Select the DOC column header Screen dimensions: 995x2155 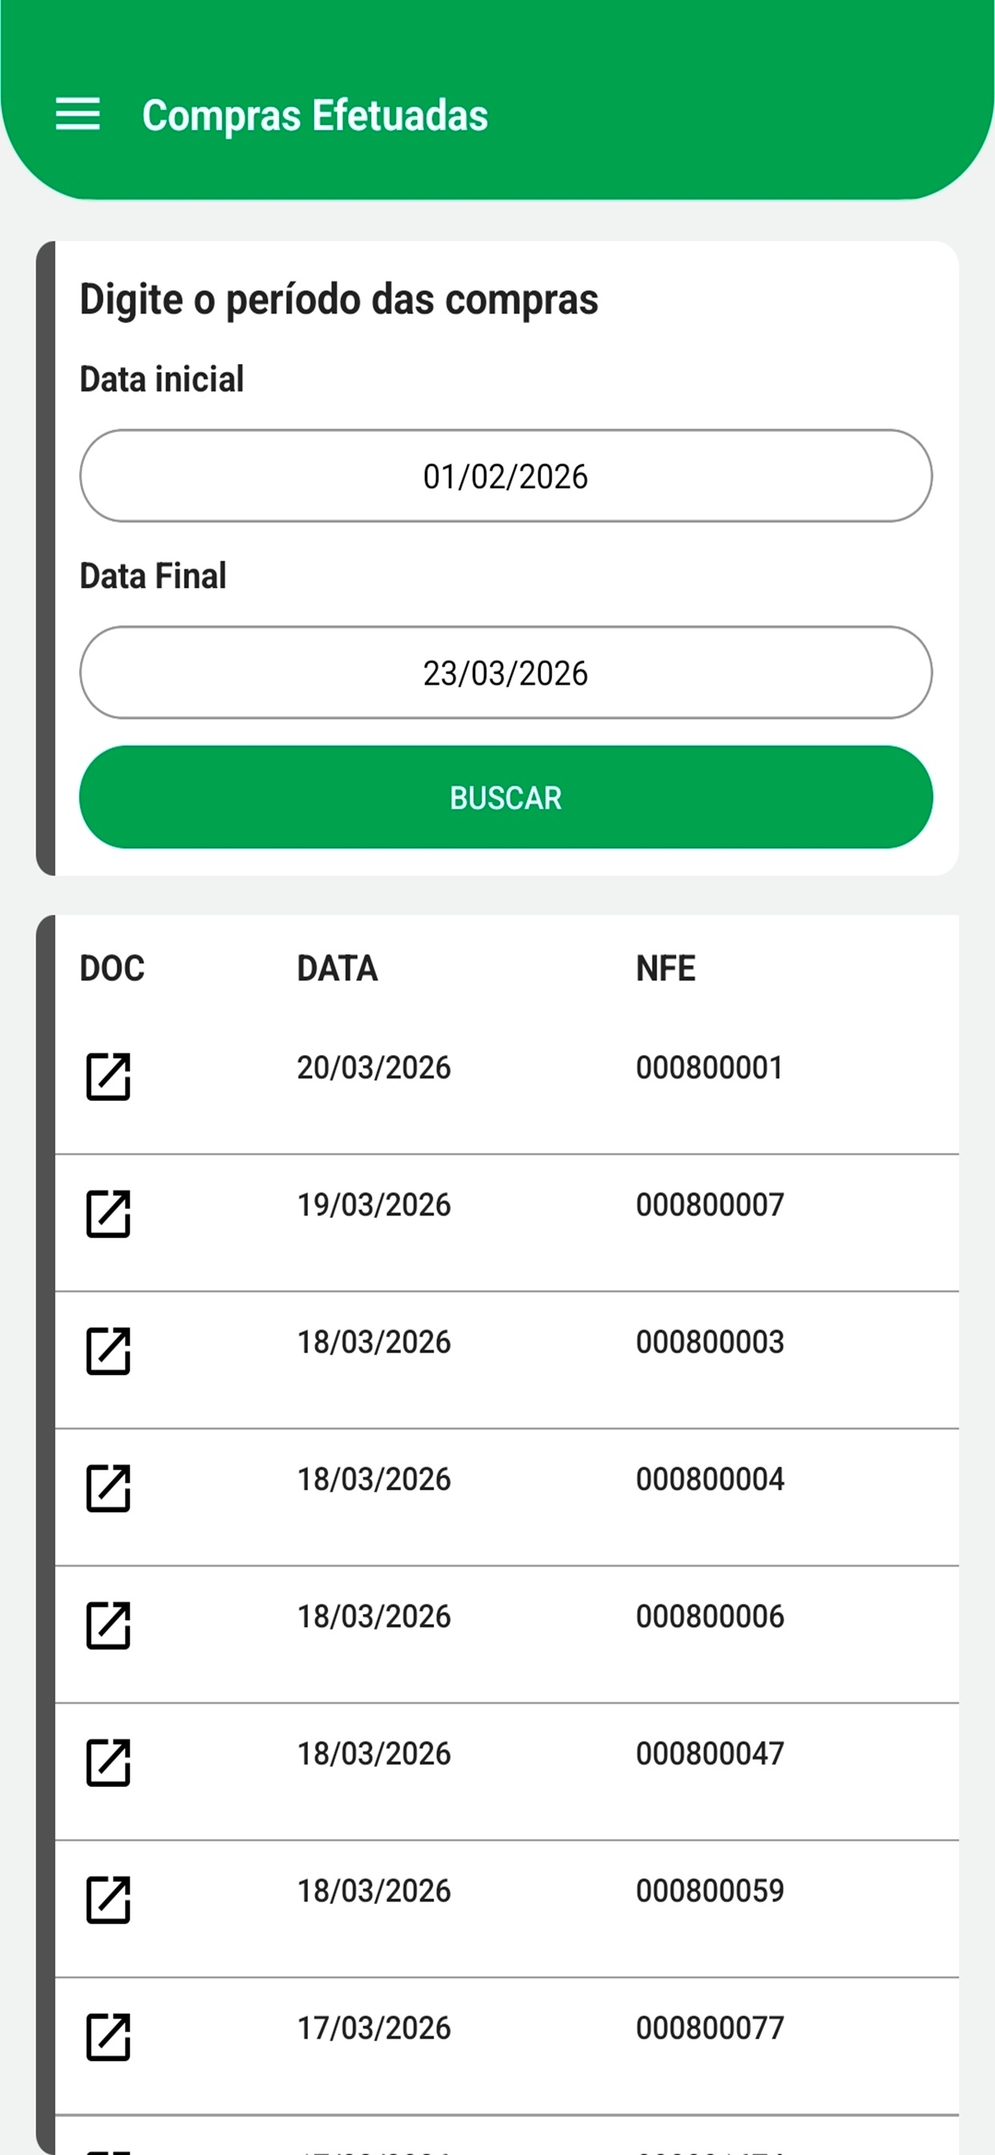click(112, 968)
